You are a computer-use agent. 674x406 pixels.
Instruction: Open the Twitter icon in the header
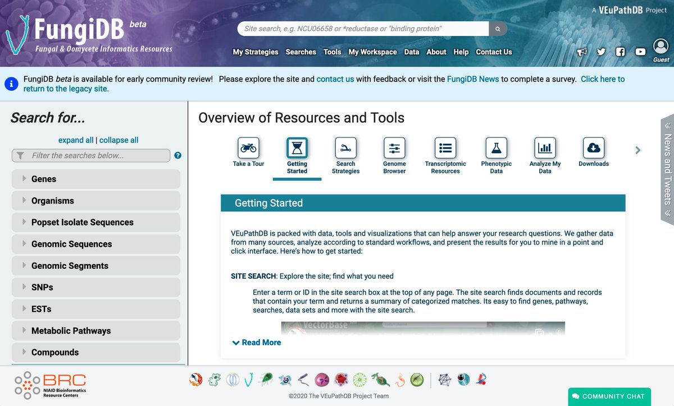(601, 52)
